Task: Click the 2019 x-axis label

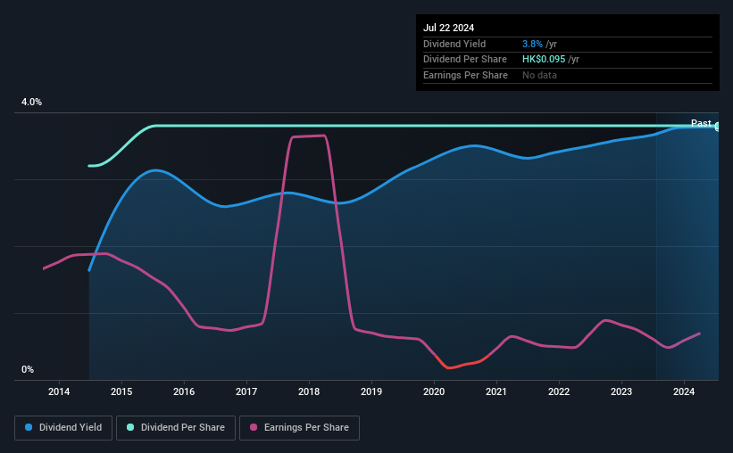Action: (x=371, y=391)
